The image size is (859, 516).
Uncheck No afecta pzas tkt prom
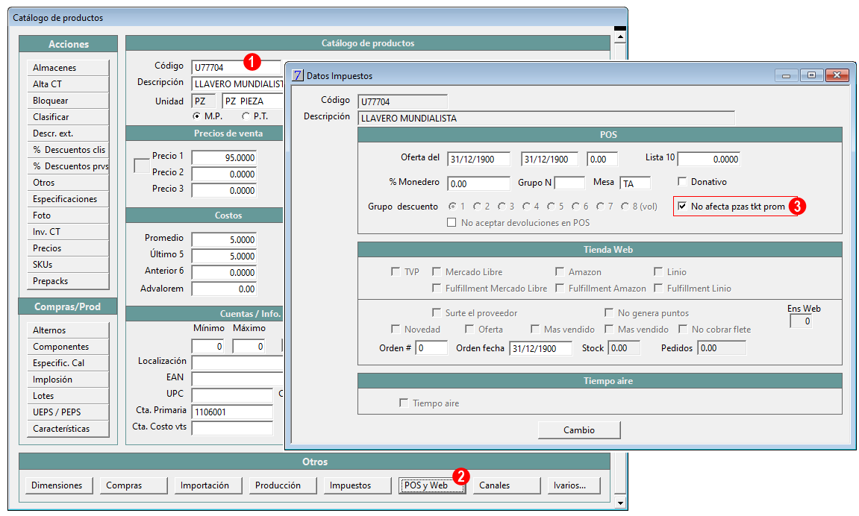coord(682,206)
